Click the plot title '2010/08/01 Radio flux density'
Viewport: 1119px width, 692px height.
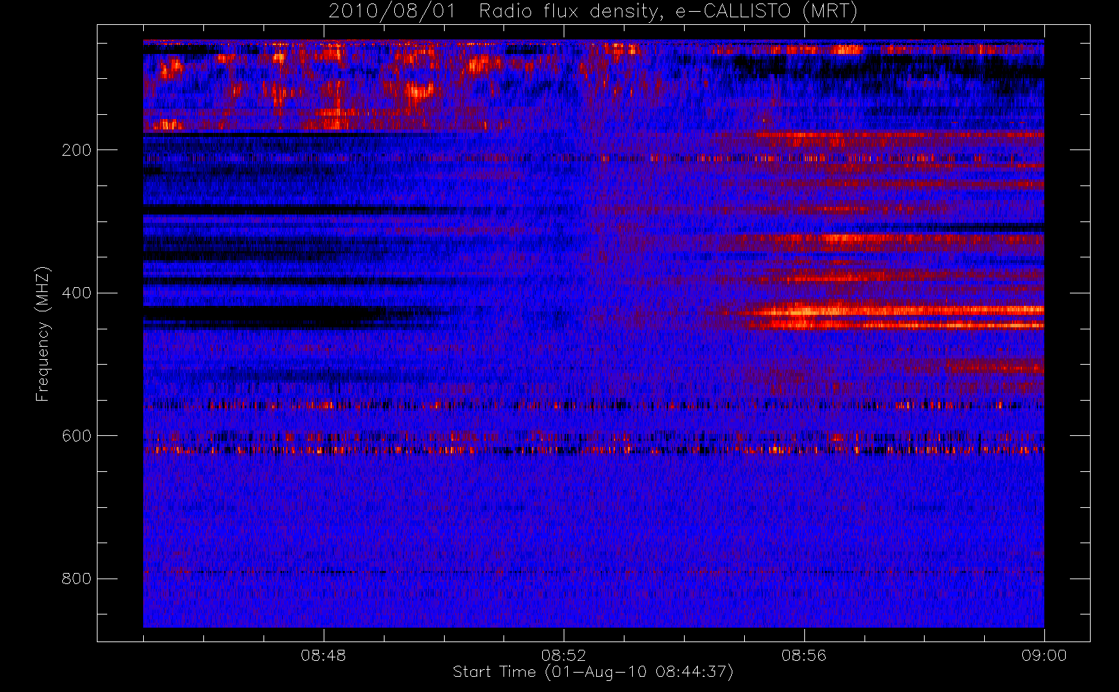tap(593, 12)
